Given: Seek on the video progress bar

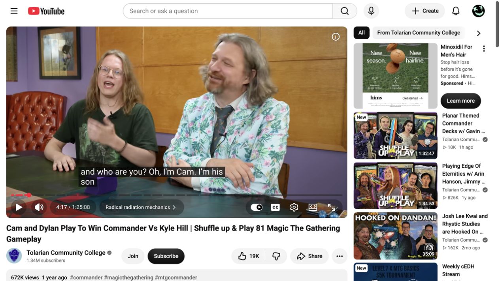Looking at the screenshot, I should 177,195.
